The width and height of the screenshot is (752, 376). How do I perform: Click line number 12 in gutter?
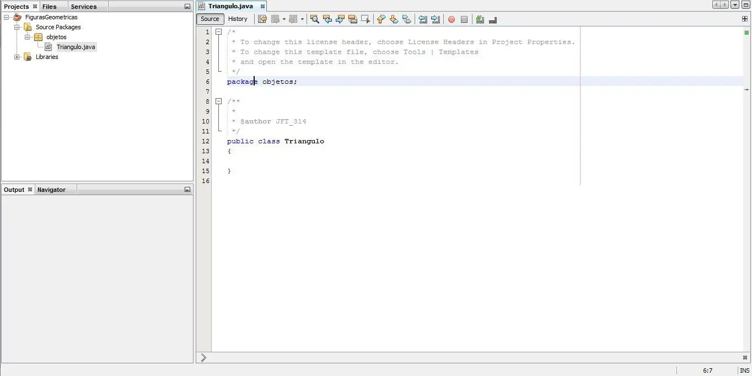click(x=206, y=141)
